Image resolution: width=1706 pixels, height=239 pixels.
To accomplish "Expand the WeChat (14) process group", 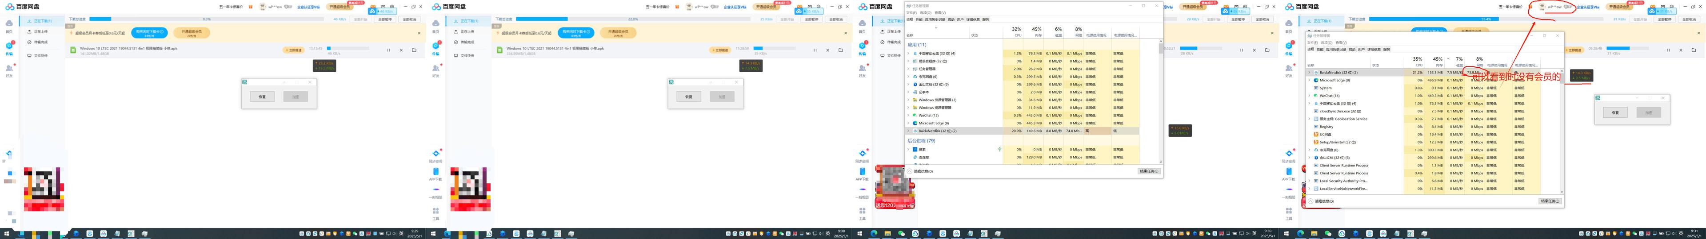I will [1309, 96].
